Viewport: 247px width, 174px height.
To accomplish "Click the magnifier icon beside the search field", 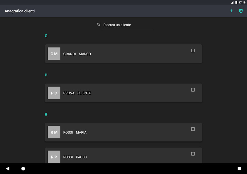I will pos(99,25).
